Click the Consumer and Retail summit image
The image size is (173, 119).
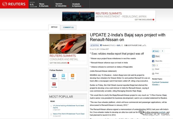pyautogui.click(x=68, y=44)
